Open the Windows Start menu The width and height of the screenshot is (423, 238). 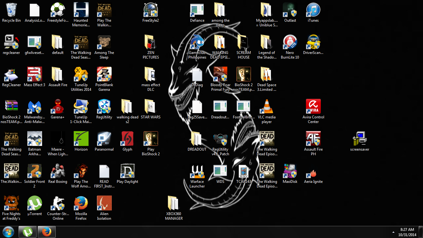click(8, 232)
